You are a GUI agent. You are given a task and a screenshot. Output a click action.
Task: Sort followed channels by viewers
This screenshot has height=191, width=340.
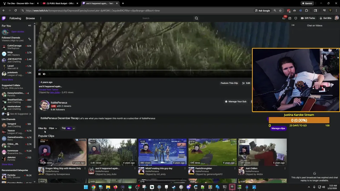pos(29,39)
